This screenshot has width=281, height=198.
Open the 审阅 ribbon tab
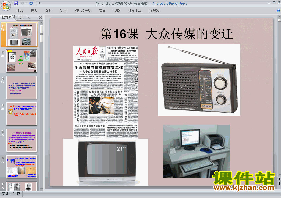pos(102,10)
